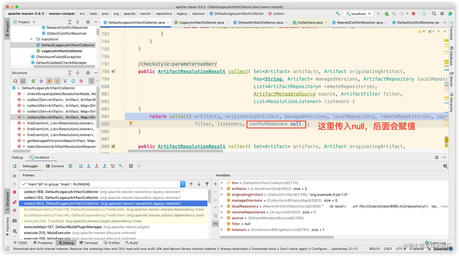Switch to NearestConflictResolver.java tab
Image resolution: width=459 pixels, height=256 pixels.
pyautogui.click(x=360, y=22)
